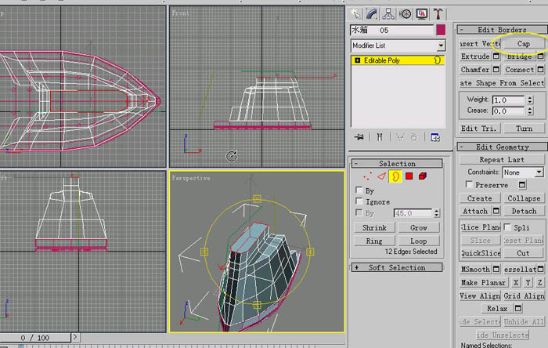Screen dimensions: 548x348
Task: Toggle the By angle checkbox
Action: 359,212
